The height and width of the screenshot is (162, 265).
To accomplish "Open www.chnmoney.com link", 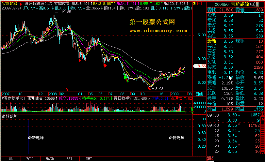I will pyautogui.click(x=158, y=31).
